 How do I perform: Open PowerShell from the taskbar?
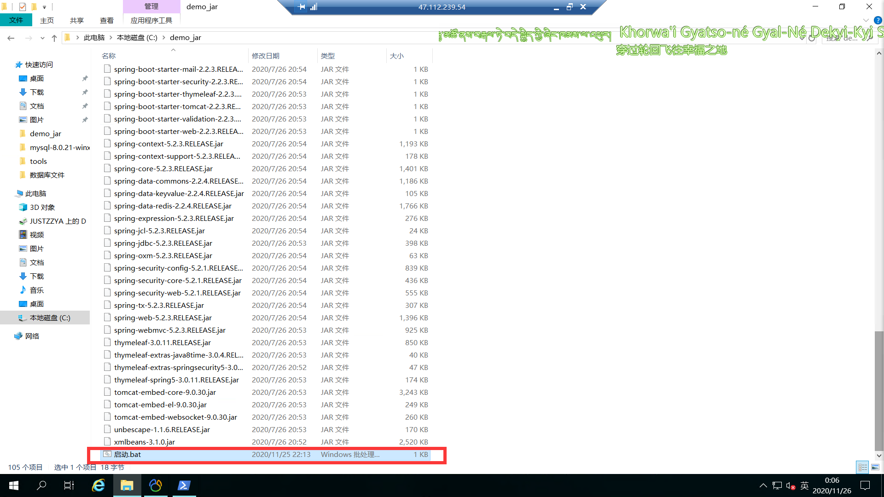(x=184, y=485)
